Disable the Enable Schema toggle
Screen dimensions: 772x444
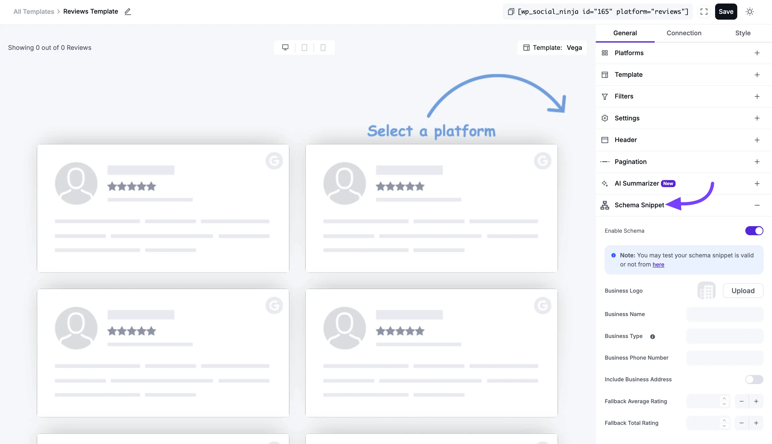click(x=754, y=231)
